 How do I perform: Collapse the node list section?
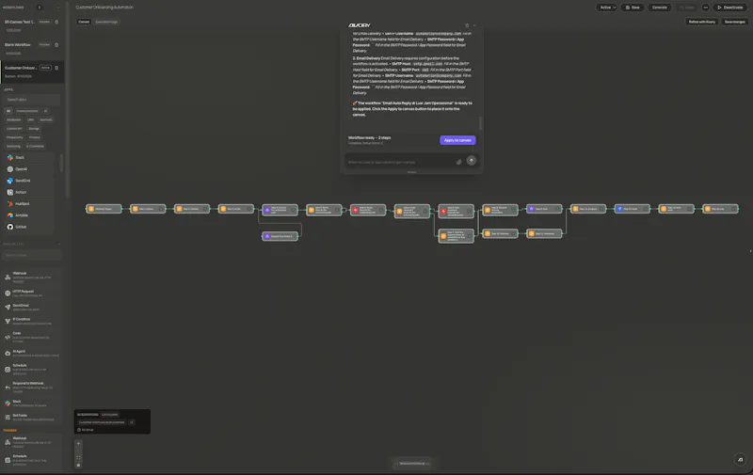(x=59, y=245)
